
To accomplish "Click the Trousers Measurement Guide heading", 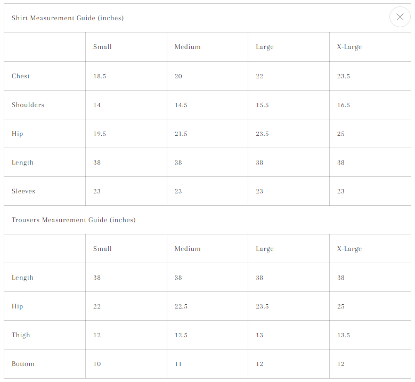I will [74, 220].
